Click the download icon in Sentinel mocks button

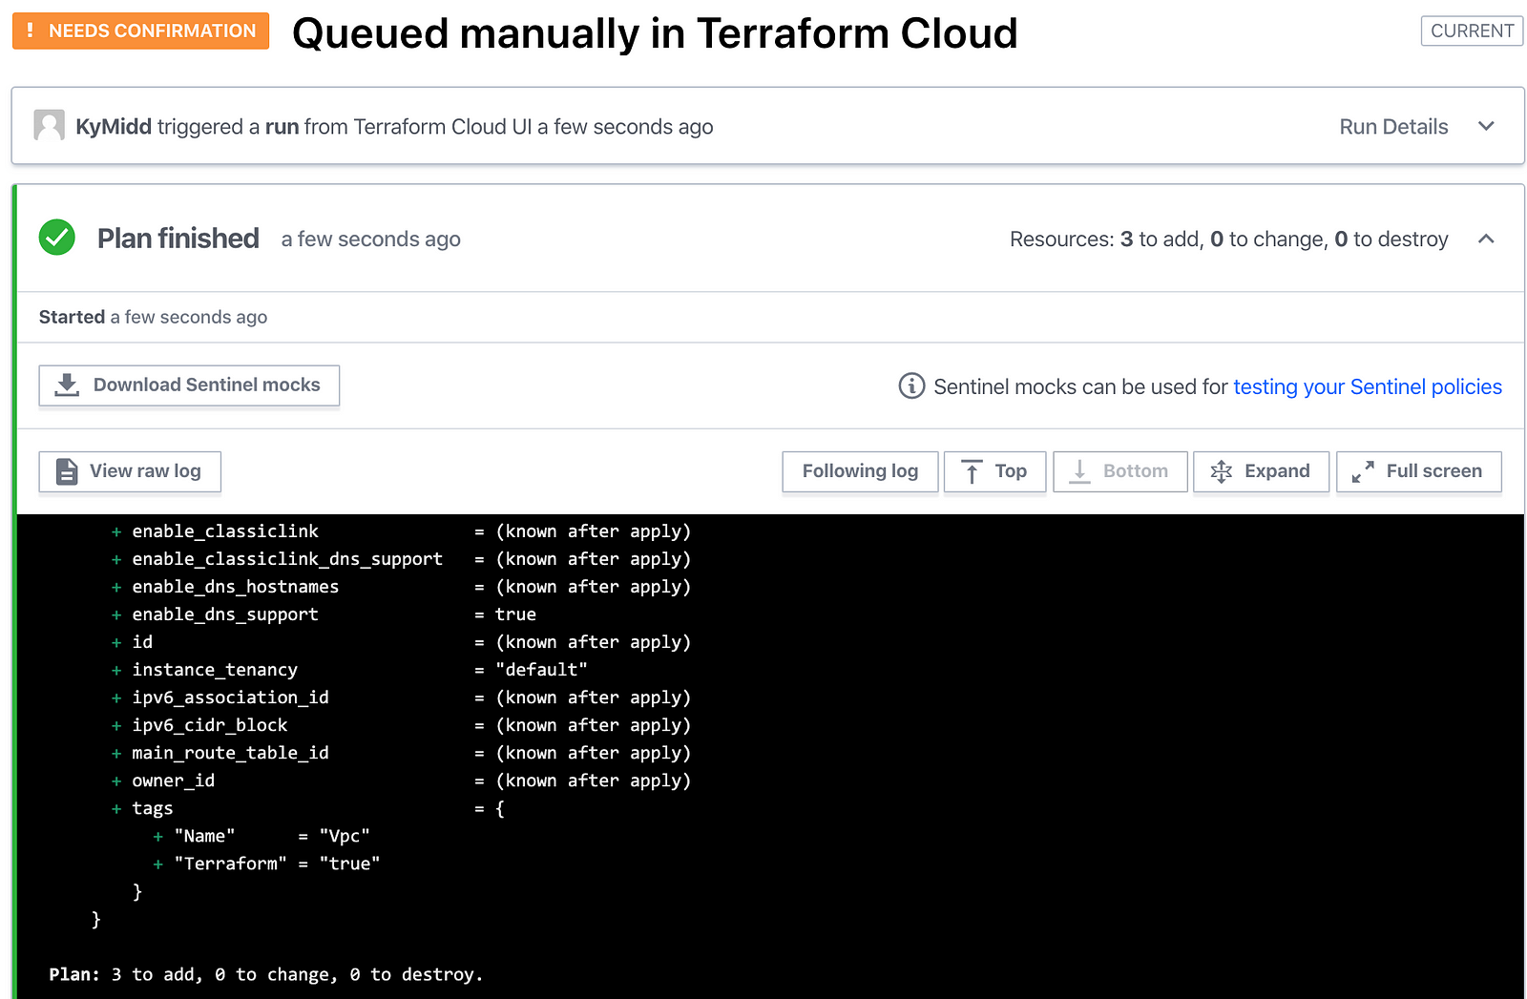click(x=67, y=385)
